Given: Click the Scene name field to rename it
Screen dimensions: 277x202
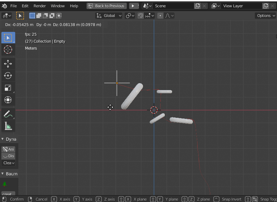Looking at the screenshot, I should point(173,6).
